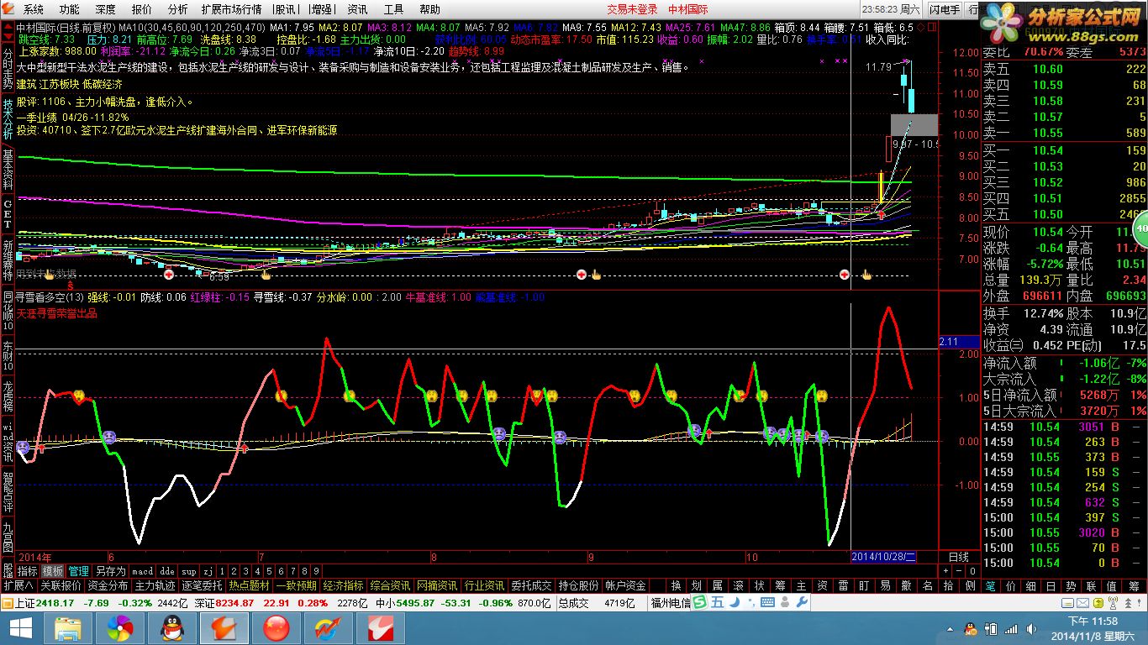Open the 逐笔委托 tab
The height and width of the screenshot is (645, 1148).
pyautogui.click(x=202, y=585)
